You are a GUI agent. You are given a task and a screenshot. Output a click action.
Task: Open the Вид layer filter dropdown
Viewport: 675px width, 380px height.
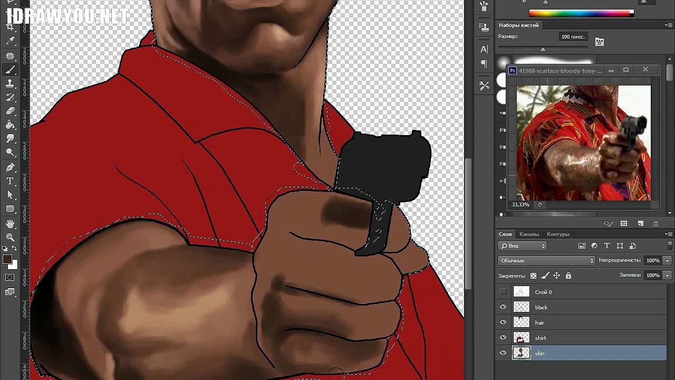523,246
